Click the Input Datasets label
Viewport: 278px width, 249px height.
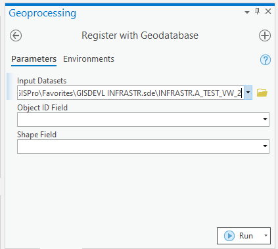41,81
